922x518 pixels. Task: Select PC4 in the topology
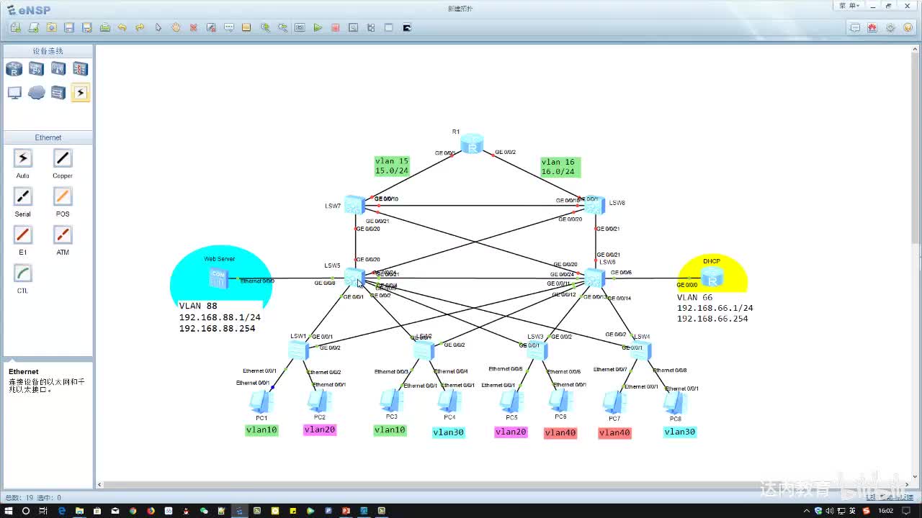click(x=449, y=401)
